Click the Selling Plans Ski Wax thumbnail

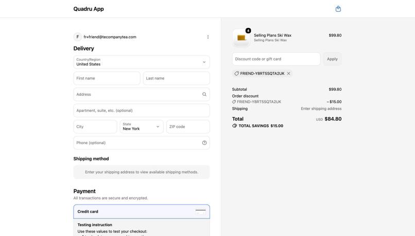[241, 38]
